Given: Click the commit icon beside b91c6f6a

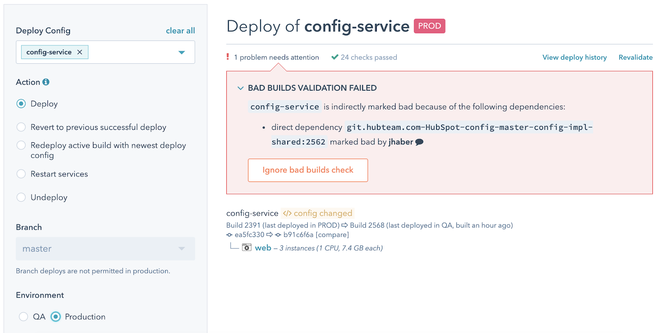Looking at the screenshot, I should tap(278, 235).
